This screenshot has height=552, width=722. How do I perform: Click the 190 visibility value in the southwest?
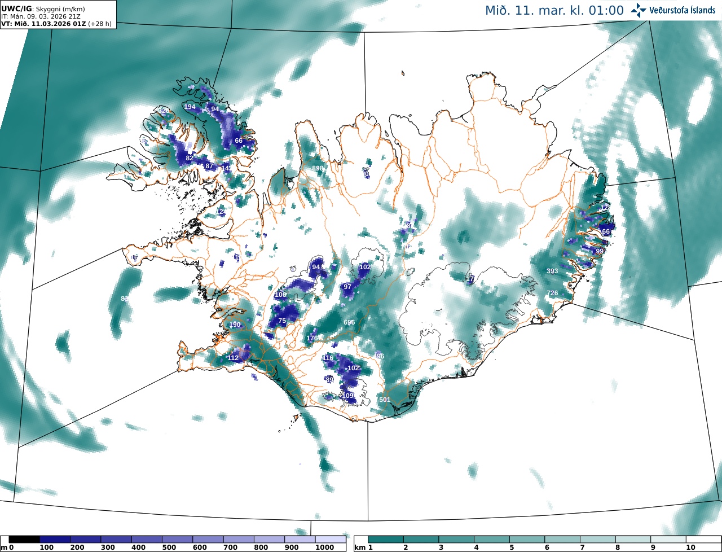click(x=235, y=325)
